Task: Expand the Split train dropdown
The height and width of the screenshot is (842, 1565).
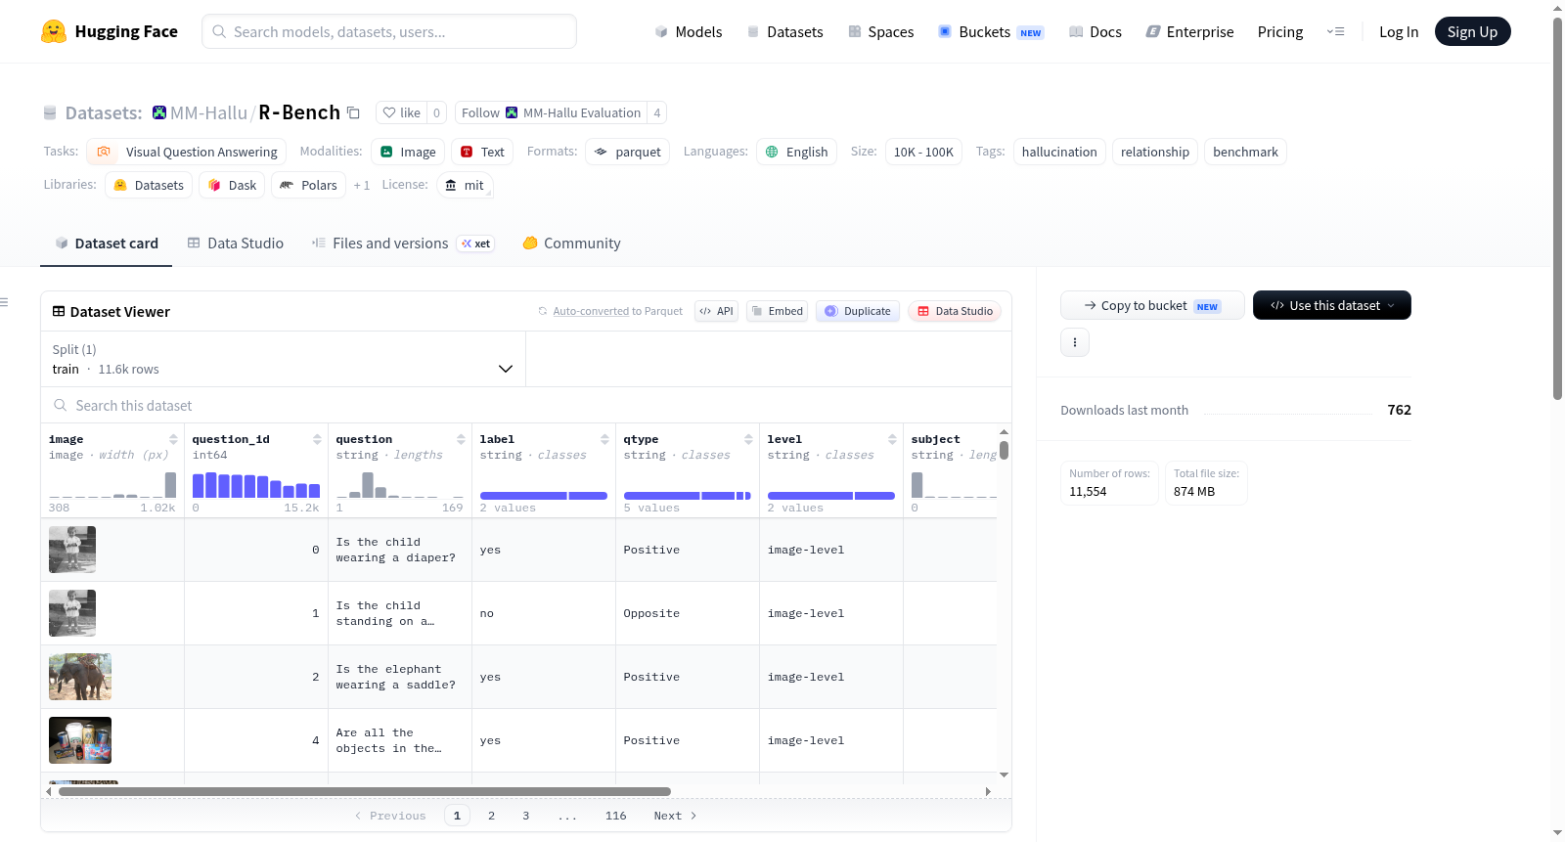Action: (x=283, y=359)
